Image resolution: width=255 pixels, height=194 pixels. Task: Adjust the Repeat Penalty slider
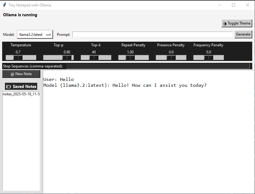133,57
